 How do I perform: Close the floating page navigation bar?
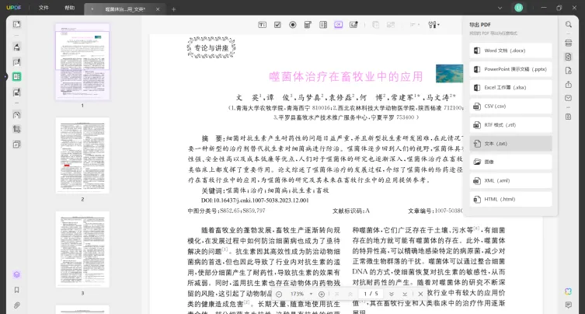point(420,295)
